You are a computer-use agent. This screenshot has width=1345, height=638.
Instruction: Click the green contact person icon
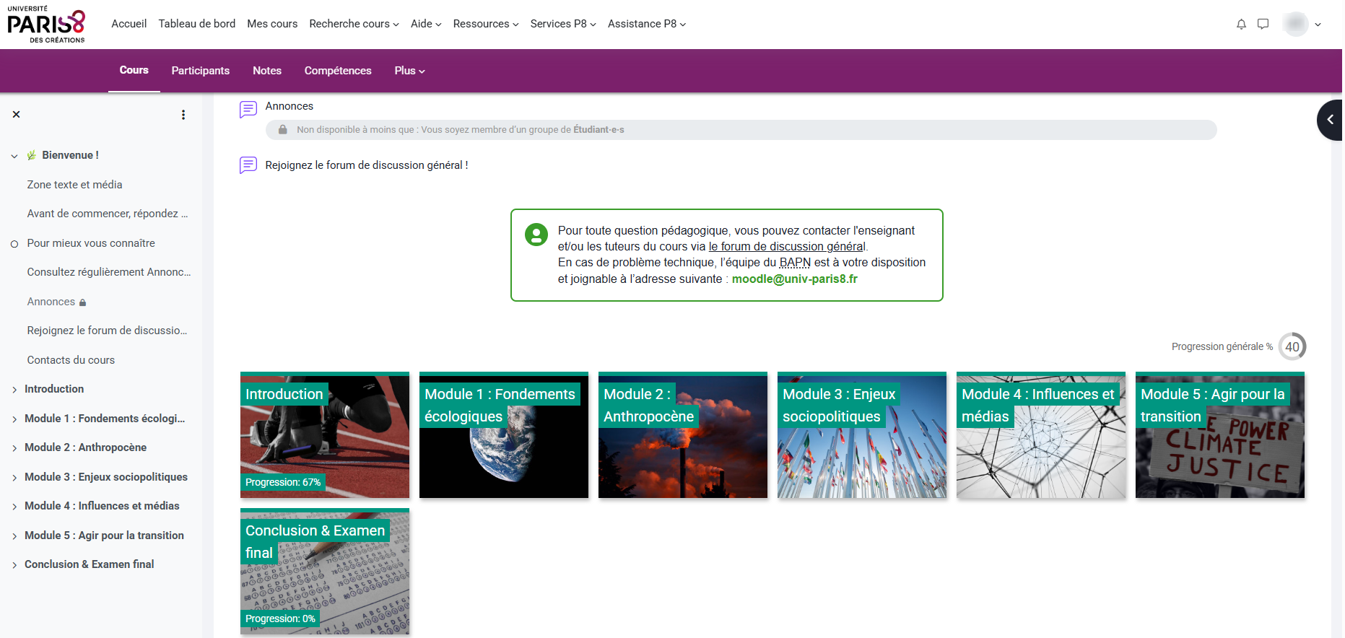coord(536,235)
